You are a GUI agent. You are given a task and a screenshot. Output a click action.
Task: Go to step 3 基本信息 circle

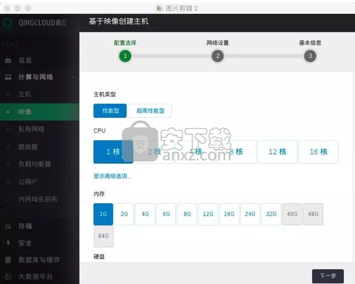(x=310, y=56)
